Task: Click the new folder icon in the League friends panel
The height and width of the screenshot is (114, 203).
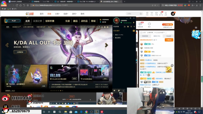Action: (128, 27)
